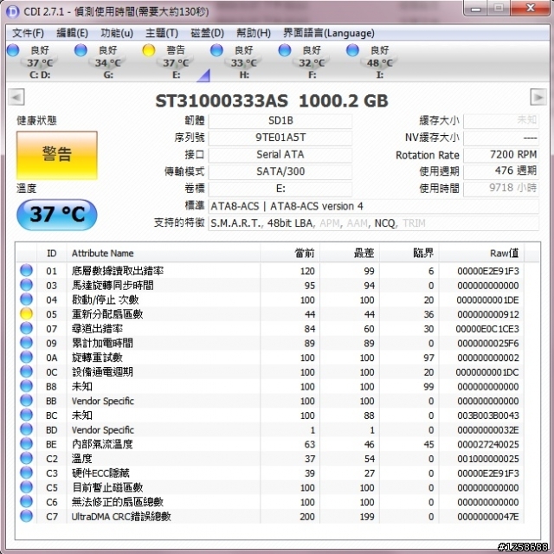Click status dot for attribute 04
554x554 pixels.
coord(26,300)
